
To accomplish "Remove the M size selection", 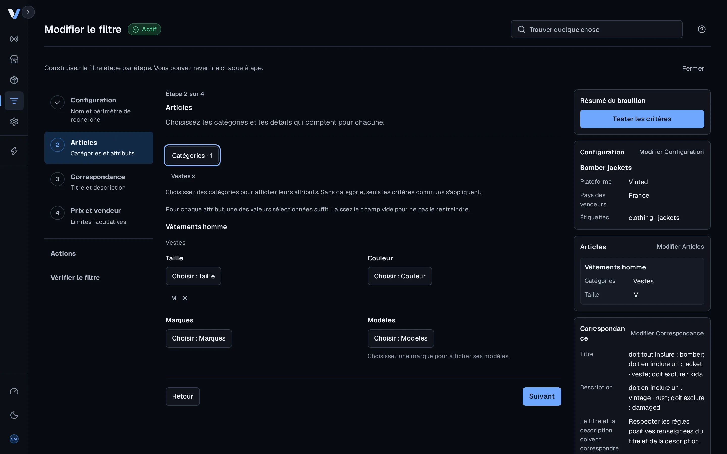I will pos(185,298).
